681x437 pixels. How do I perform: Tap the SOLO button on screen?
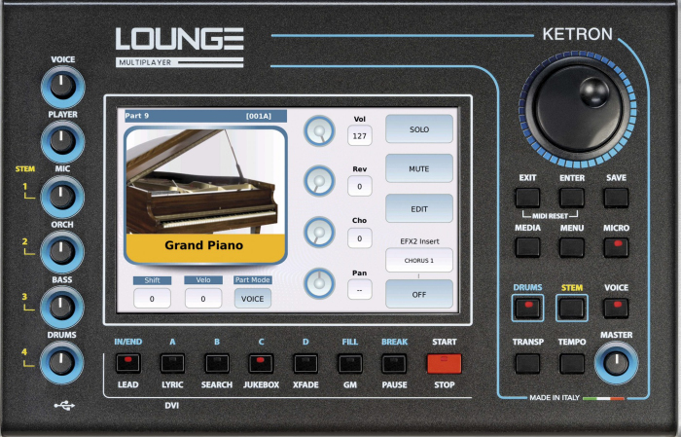419,129
